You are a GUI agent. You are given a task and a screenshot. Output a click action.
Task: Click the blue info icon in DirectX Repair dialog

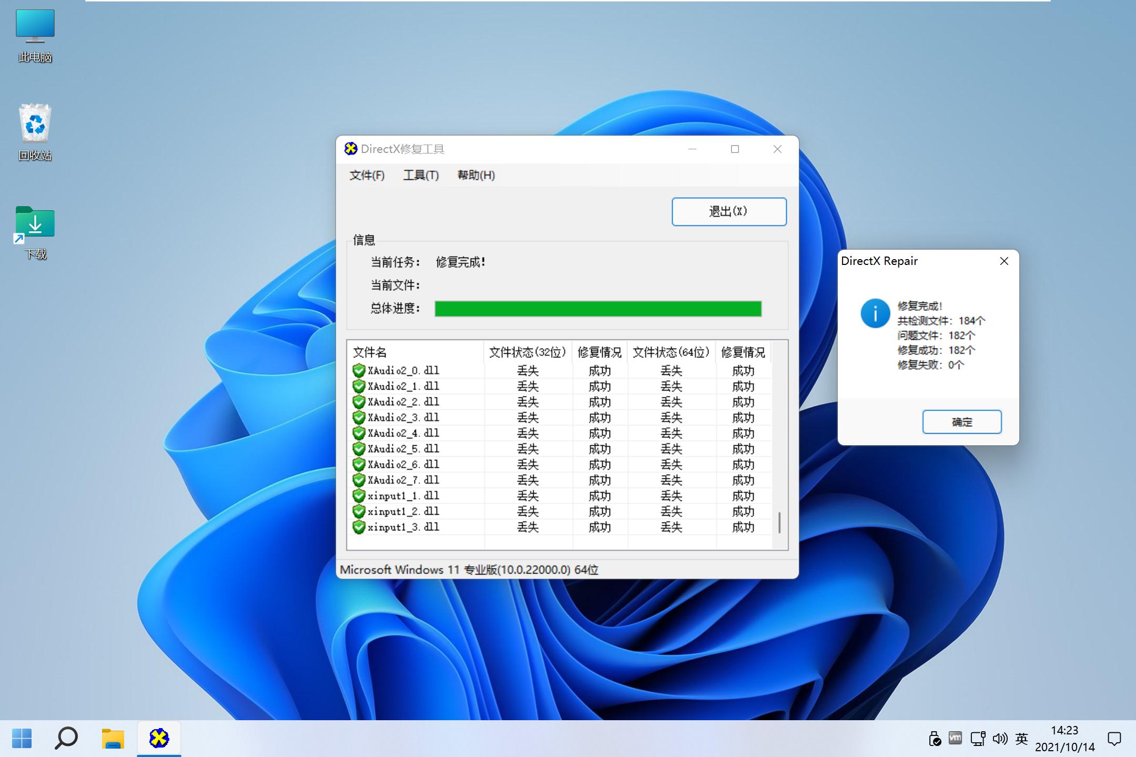coord(875,313)
